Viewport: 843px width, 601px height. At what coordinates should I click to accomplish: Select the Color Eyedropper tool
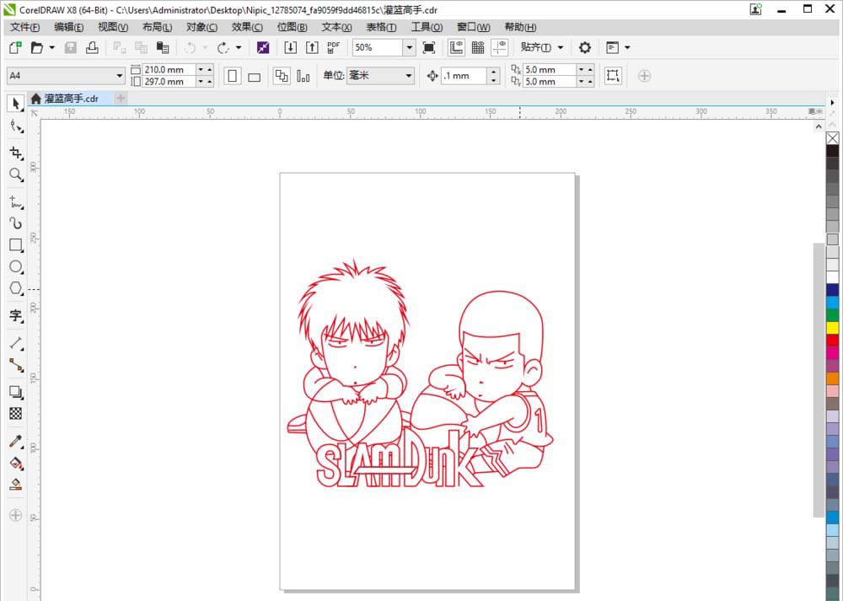16,442
